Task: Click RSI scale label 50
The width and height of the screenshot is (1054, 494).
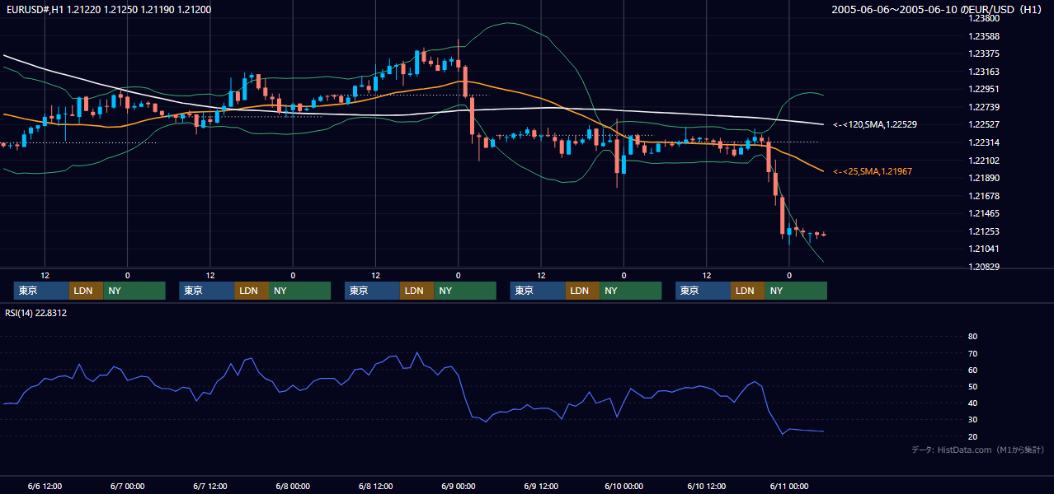Action: click(973, 386)
